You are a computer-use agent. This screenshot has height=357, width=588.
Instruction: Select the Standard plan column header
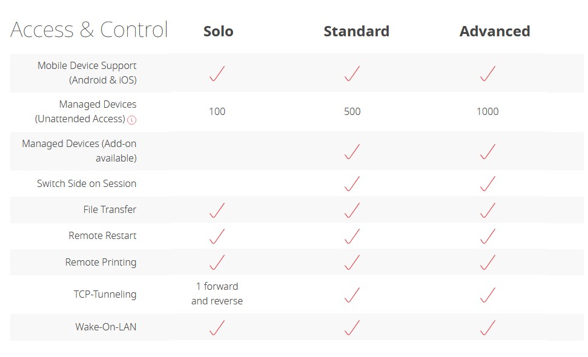click(x=356, y=31)
